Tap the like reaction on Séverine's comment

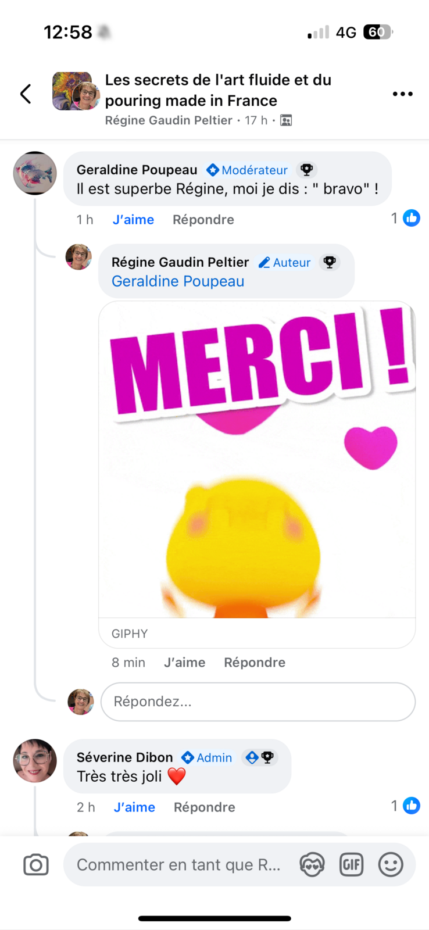tap(412, 806)
